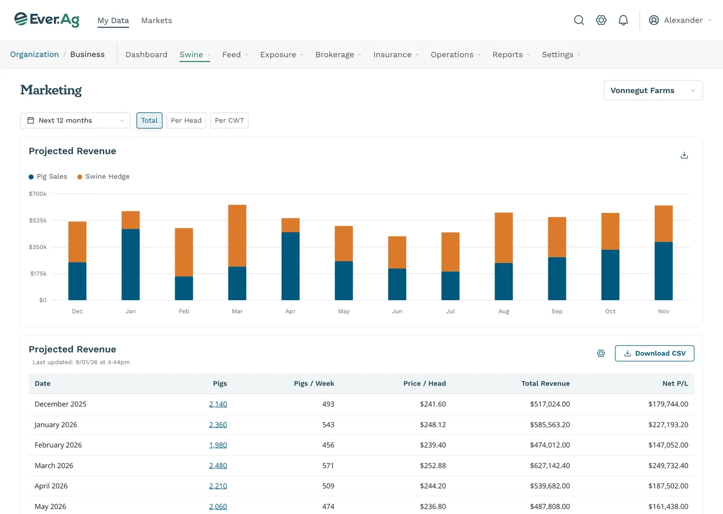Open table column settings gear icon

point(601,353)
